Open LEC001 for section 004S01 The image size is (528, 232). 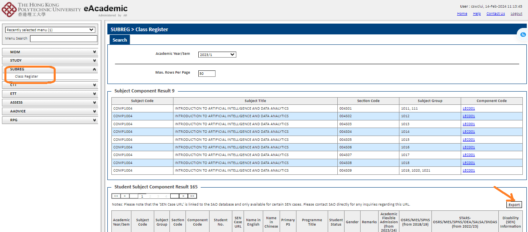pyautogui.click(x=469, y=108)
